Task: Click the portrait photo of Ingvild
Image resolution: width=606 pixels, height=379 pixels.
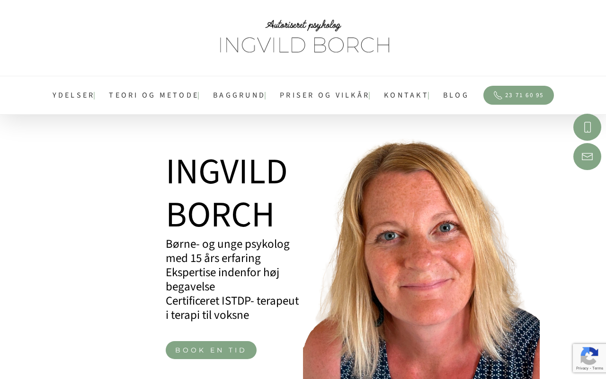Action: pos(421,260)
